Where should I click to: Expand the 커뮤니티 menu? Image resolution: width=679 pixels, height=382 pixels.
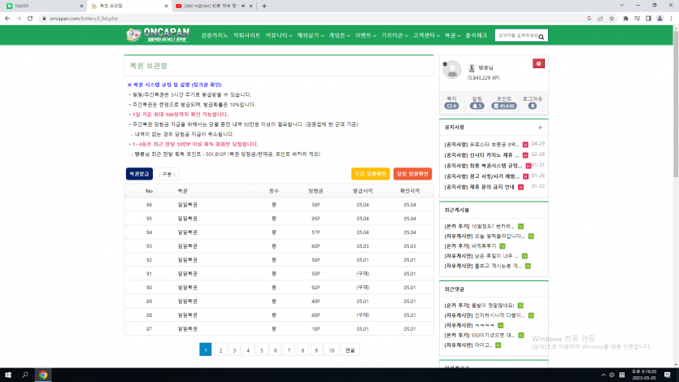[278, 36]
